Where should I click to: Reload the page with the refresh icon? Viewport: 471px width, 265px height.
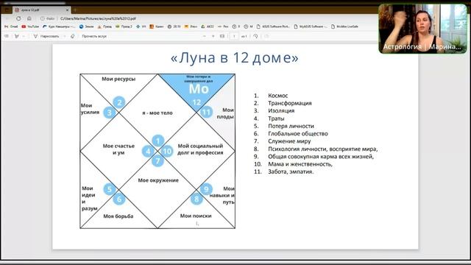[18, 18]
